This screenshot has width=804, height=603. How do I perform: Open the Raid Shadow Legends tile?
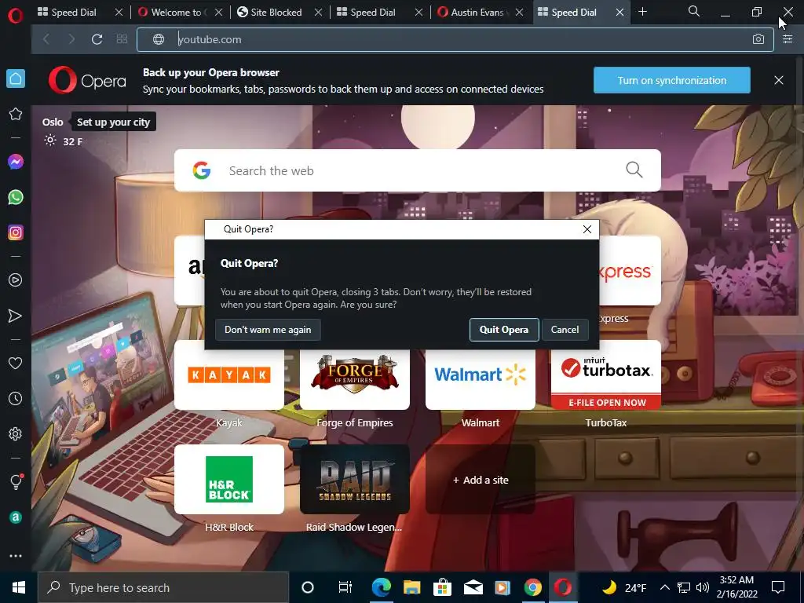tap(355, 480)
